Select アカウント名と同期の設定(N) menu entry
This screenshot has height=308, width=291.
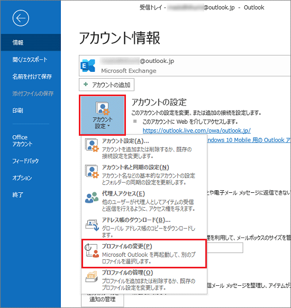[x=144, y=174]
